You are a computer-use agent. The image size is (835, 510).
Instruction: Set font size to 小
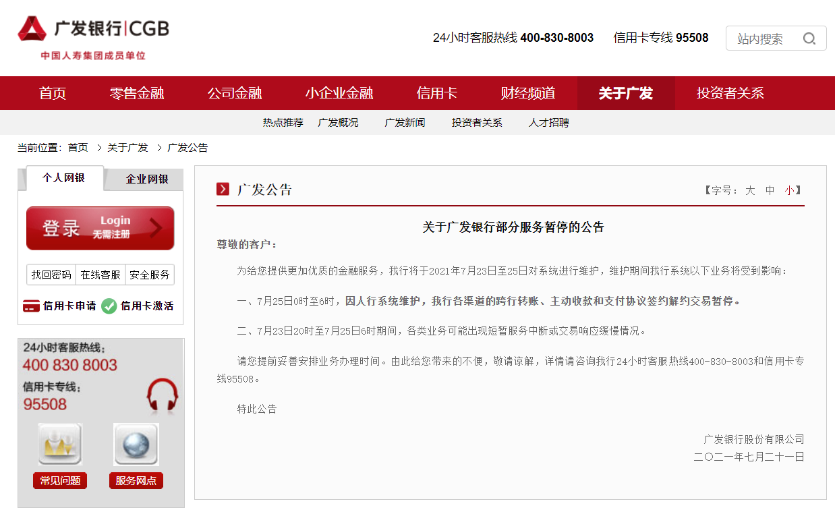coord(789,191)
